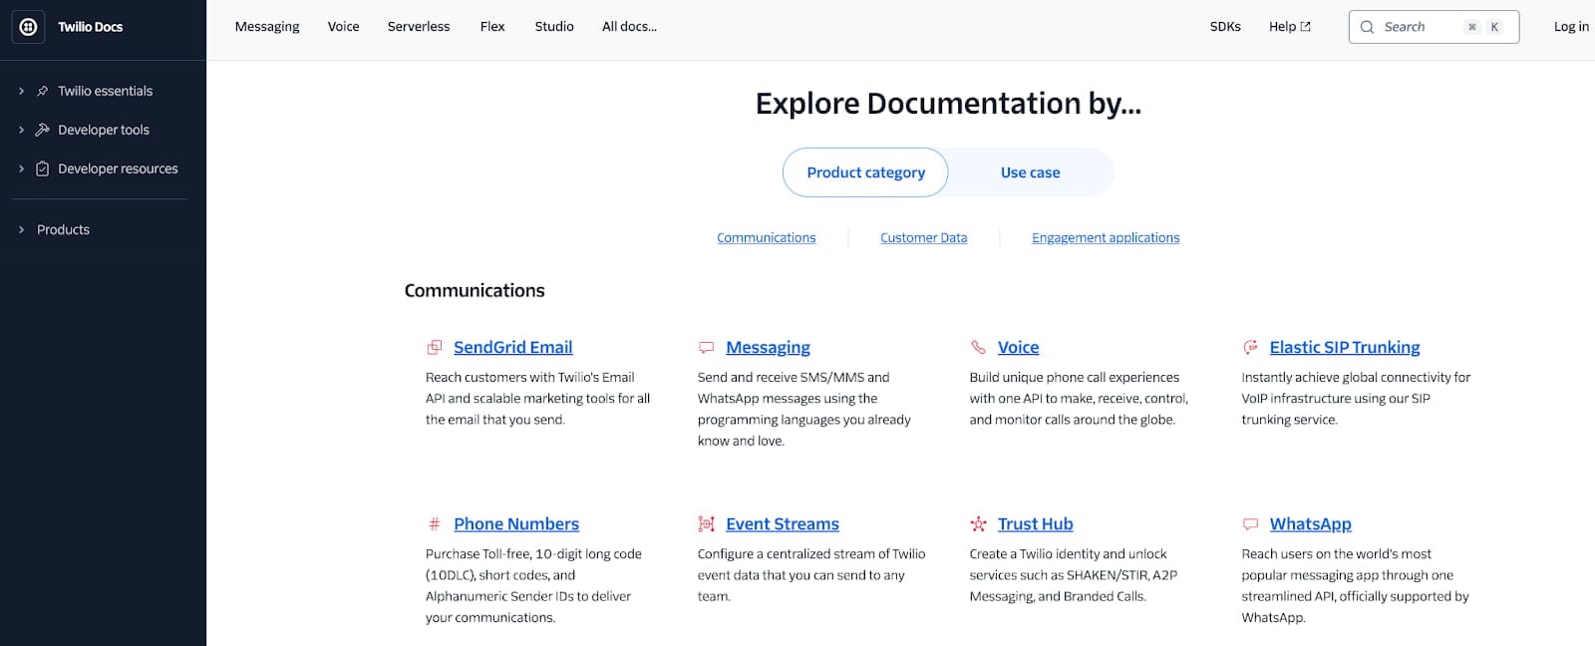Click the chat icon beside WhatsApp
The height and width of the screenshot is (646, 1595).
click(x=1250, y=523)
